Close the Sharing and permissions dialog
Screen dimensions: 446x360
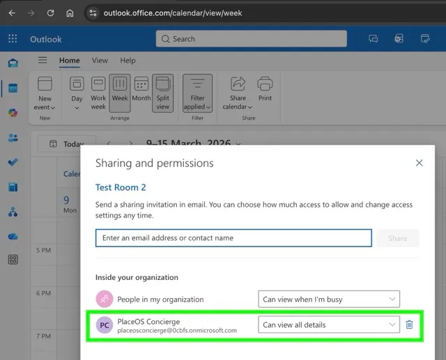(x=419, y=163)
